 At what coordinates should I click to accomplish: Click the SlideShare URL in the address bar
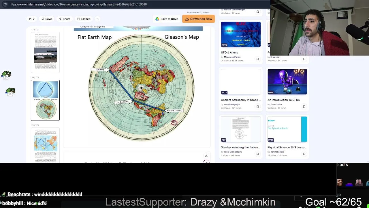[x=78, y=4]
